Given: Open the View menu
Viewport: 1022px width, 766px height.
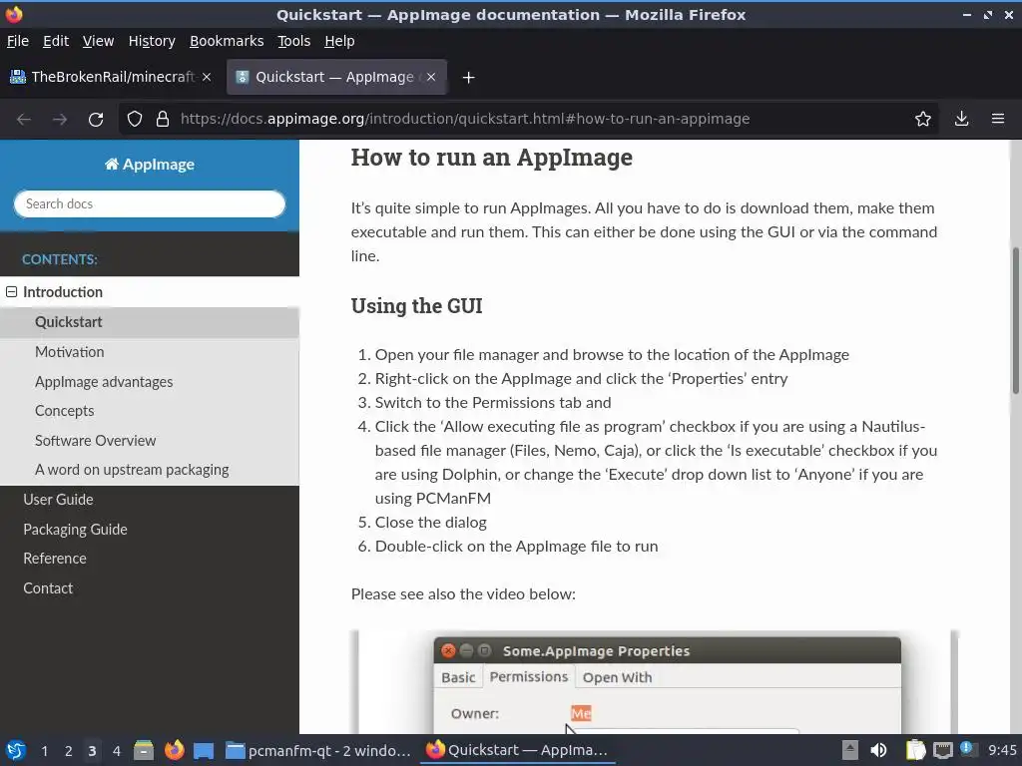Looking at the screenshot, I should (98, 41).
